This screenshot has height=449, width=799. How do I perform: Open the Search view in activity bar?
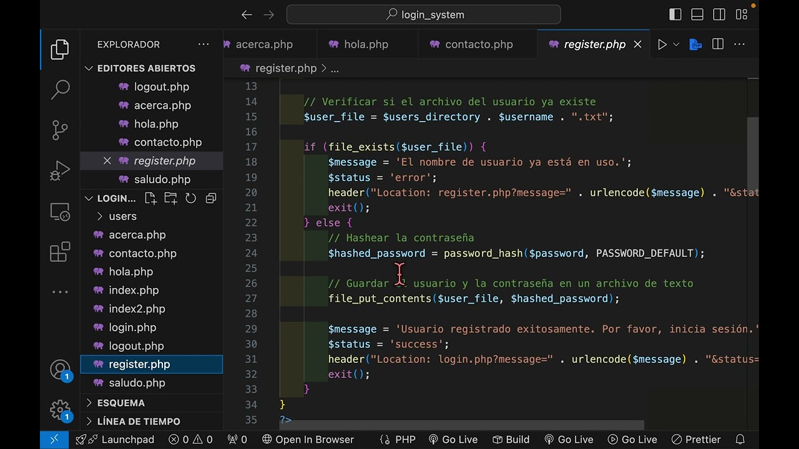(x=60, y=89)
